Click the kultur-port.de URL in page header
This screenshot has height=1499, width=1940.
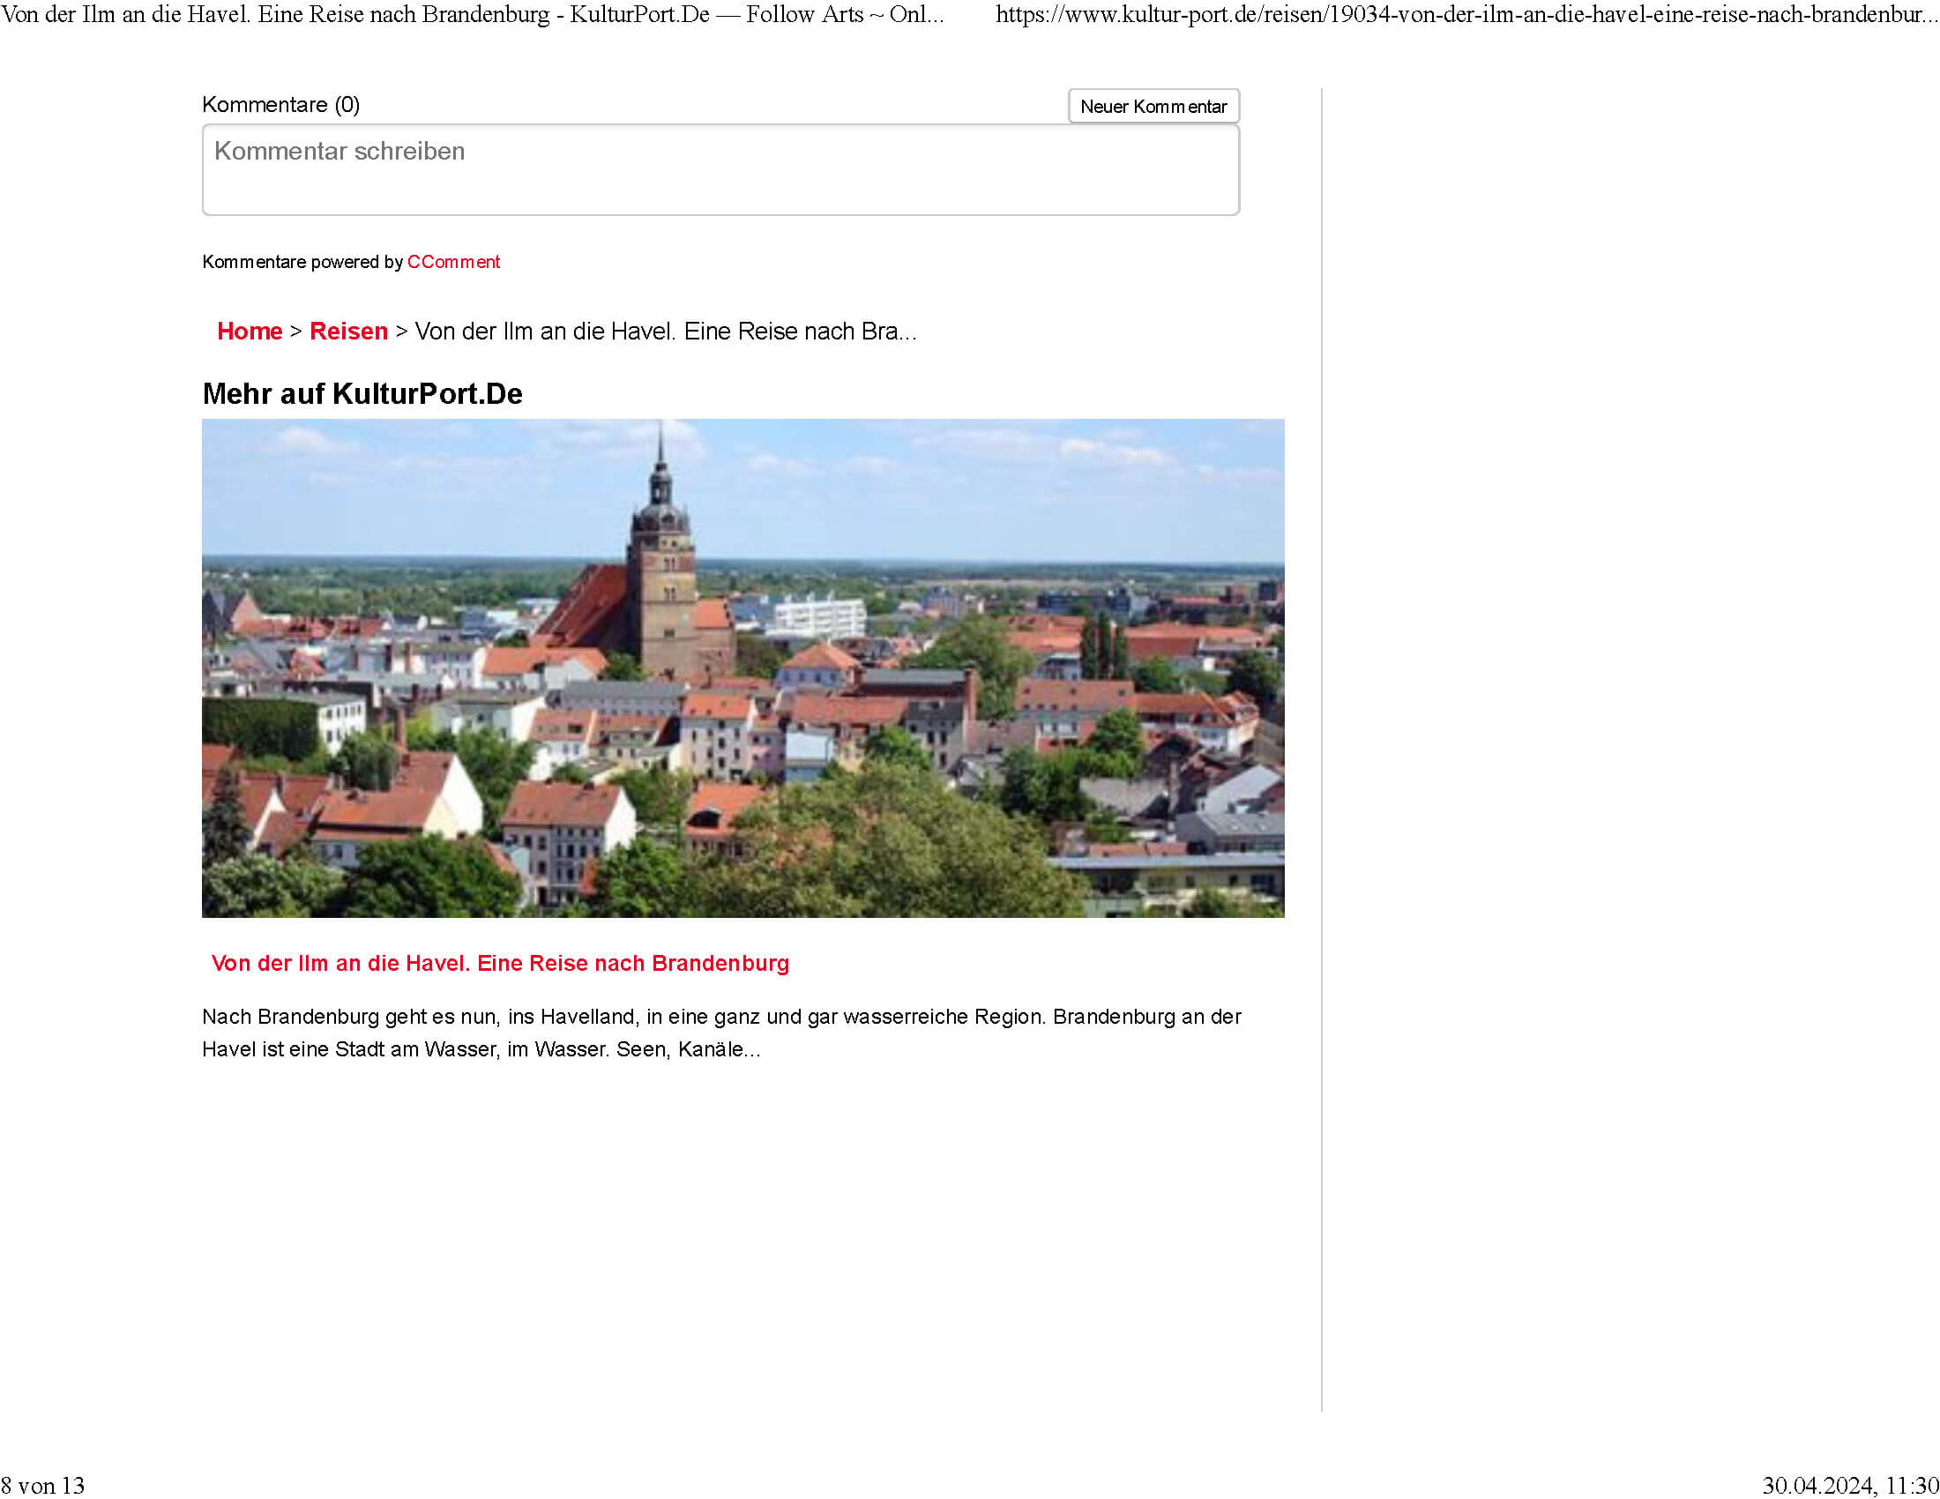tap(1466, 14)
